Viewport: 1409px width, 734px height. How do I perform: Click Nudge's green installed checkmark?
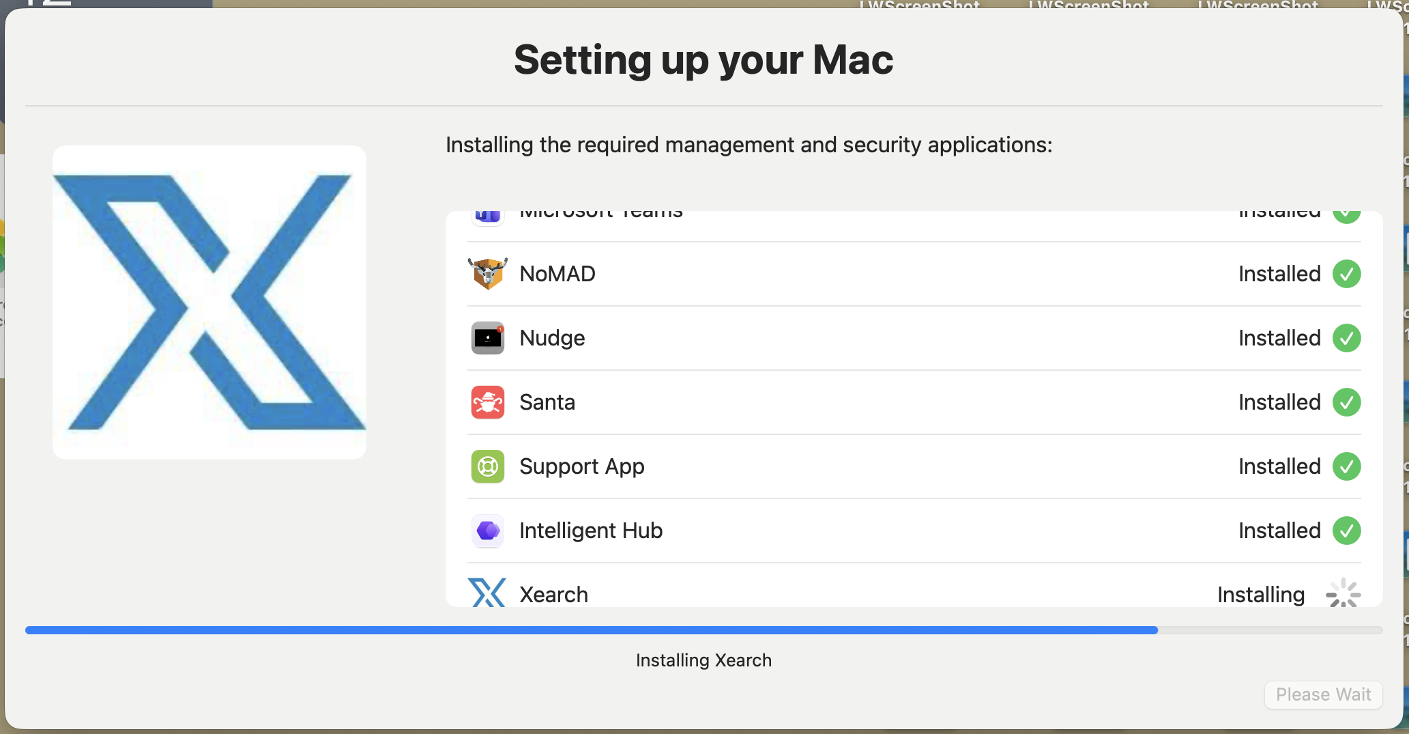pyautogui.click(x=1346, y=338)
